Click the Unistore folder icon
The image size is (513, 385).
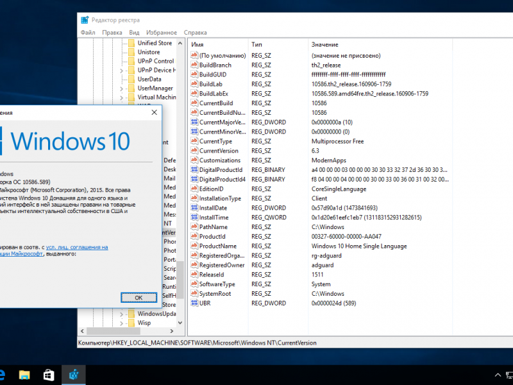(x=131, y=52)
